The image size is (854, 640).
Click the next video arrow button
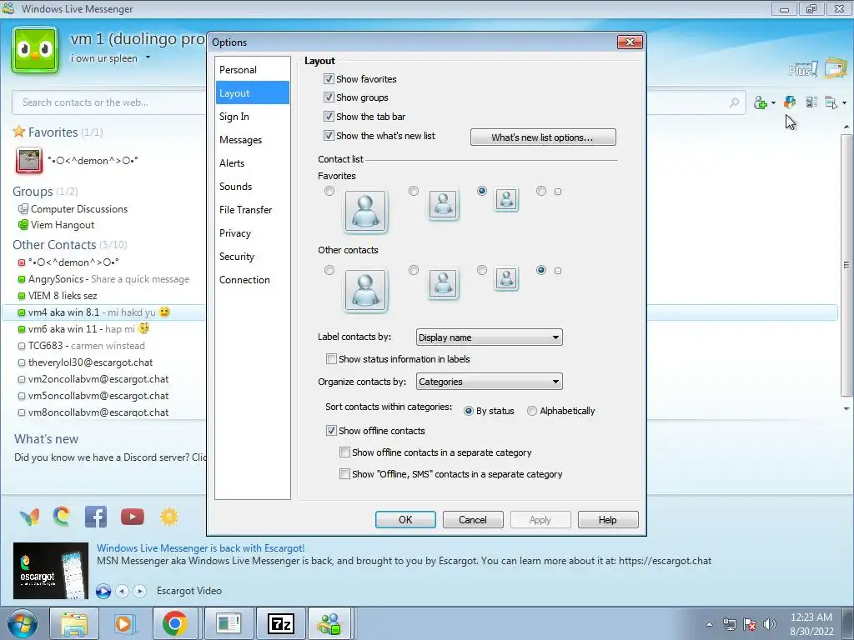click(140, 591)
